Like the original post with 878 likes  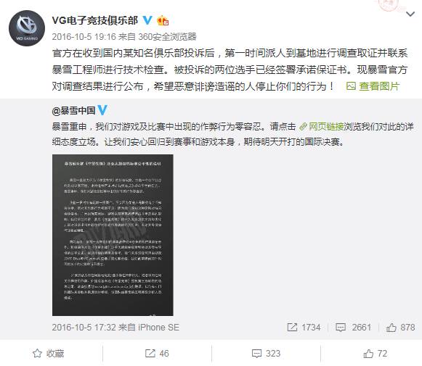[x=400, y=328]
